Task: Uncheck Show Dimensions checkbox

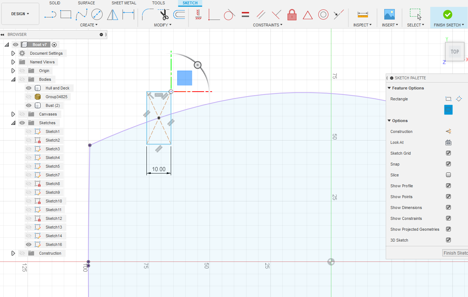Action: tap(448, 208)
